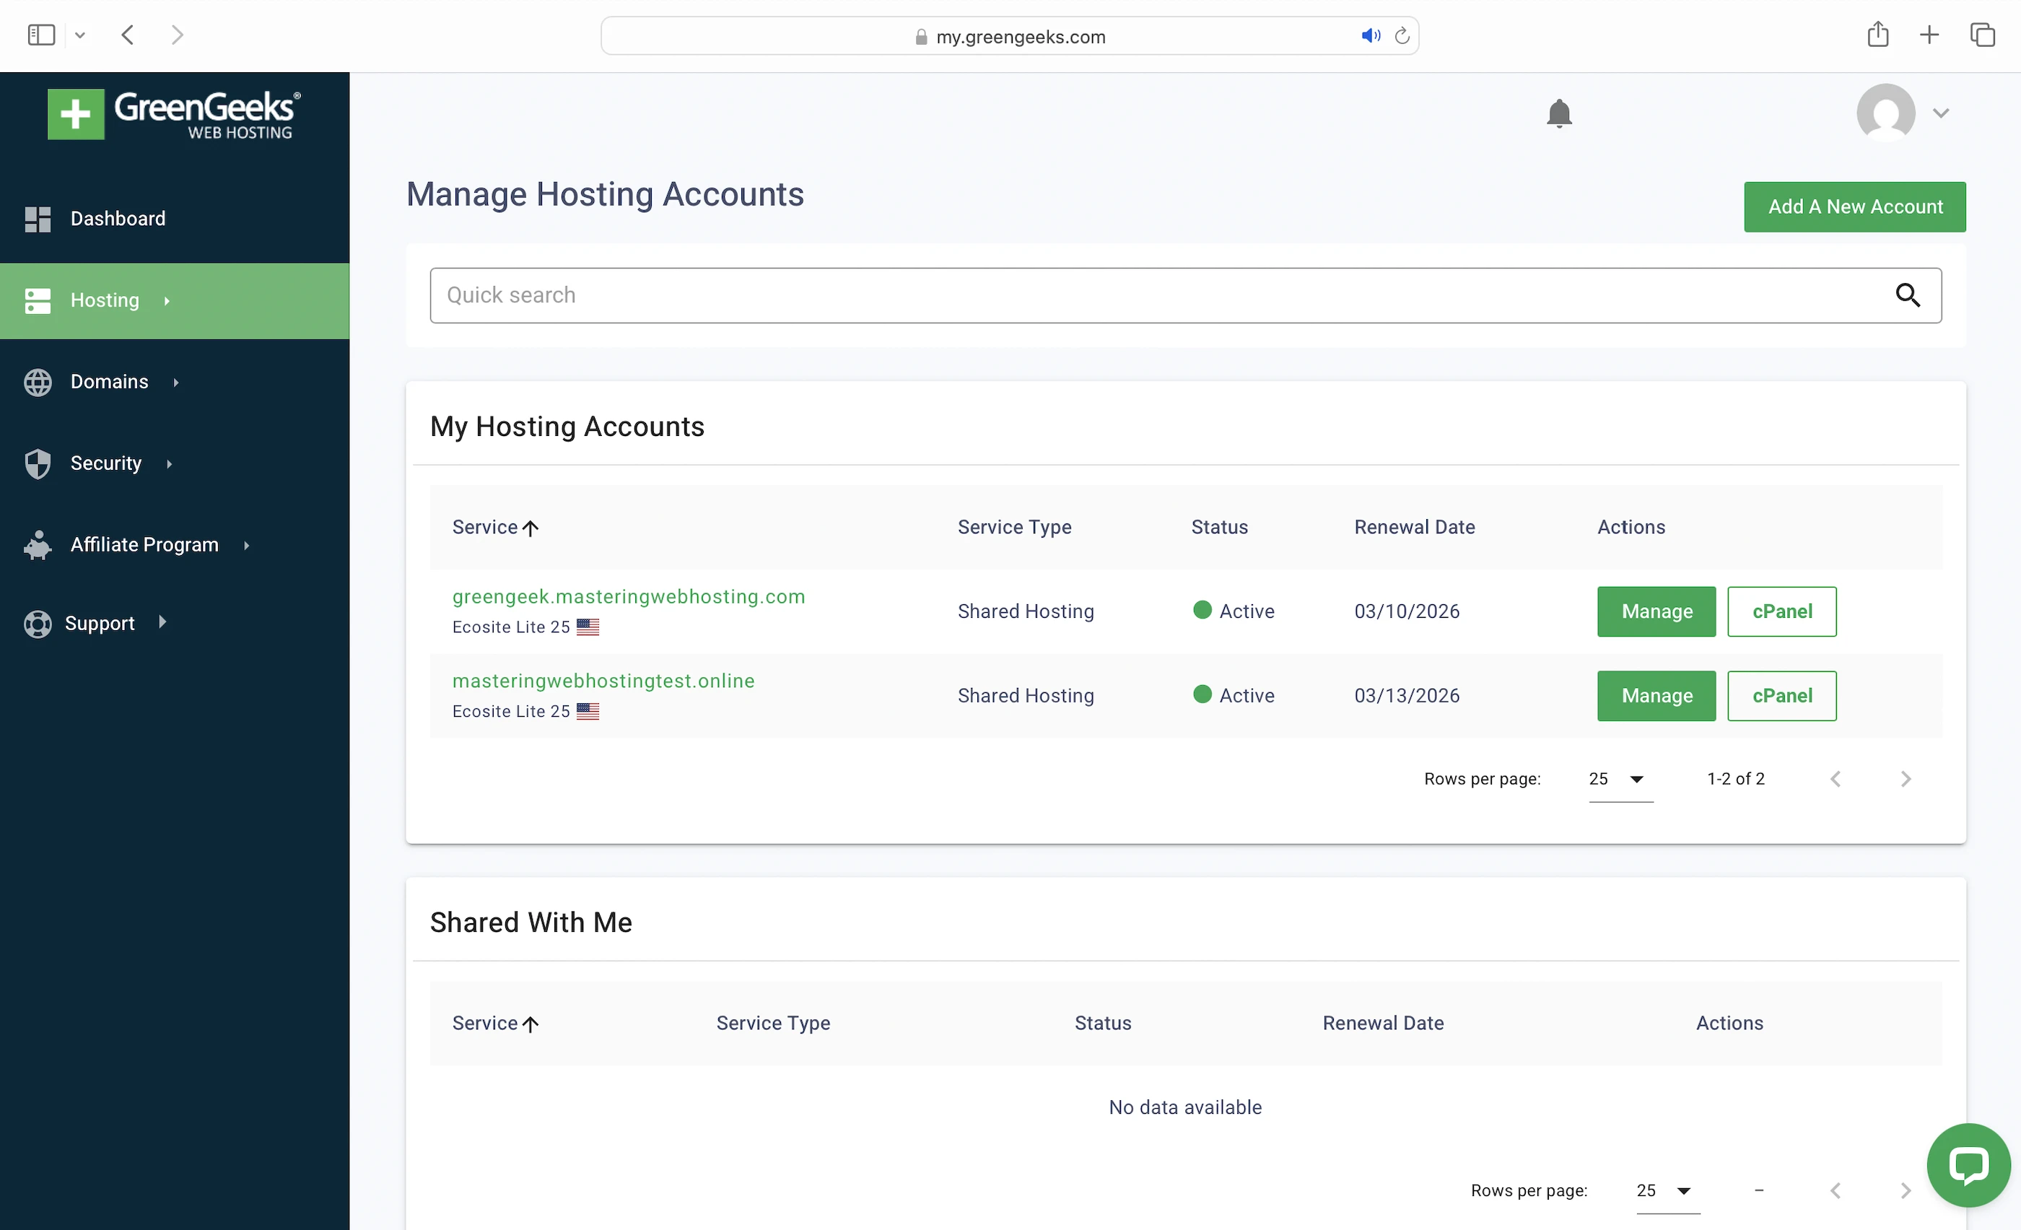Click the browser reload icon
The width and height of the screenshot is (2021, 1230).
pyautogui.click(x=1402, y=36)
